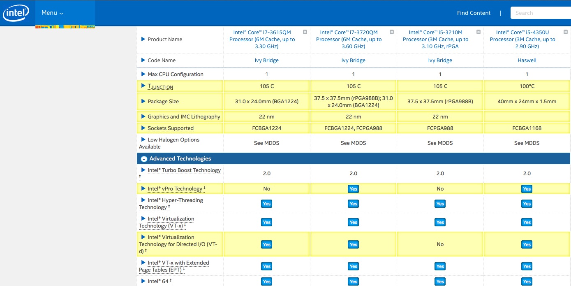Collapse the Advanced Technologies section
This screenshot has height=286, width=571.
[144, 159]
